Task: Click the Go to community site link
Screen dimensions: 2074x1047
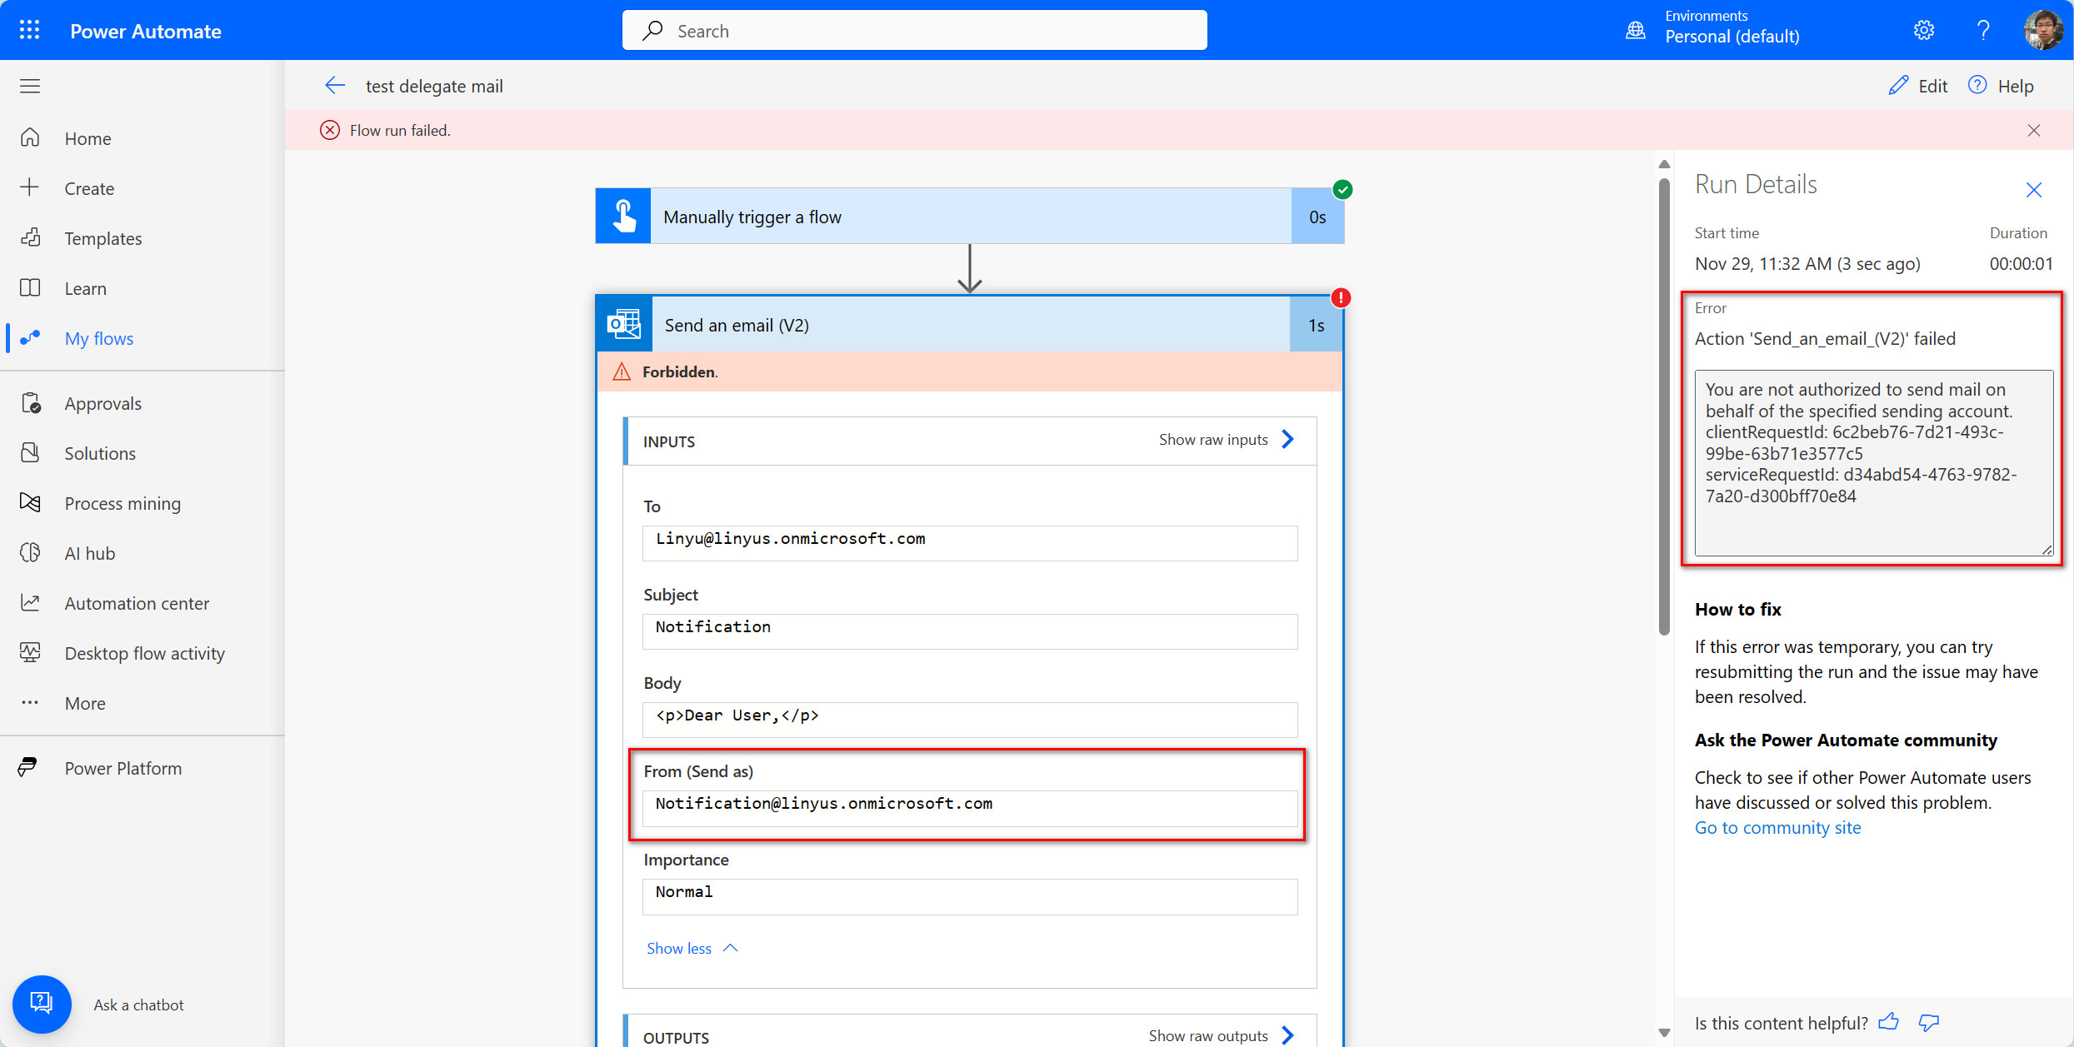Action: (1777, 827)
